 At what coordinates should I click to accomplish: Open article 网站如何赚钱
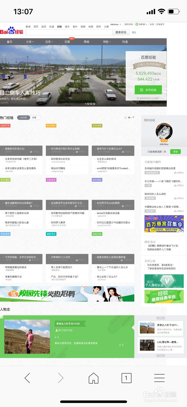58,168
